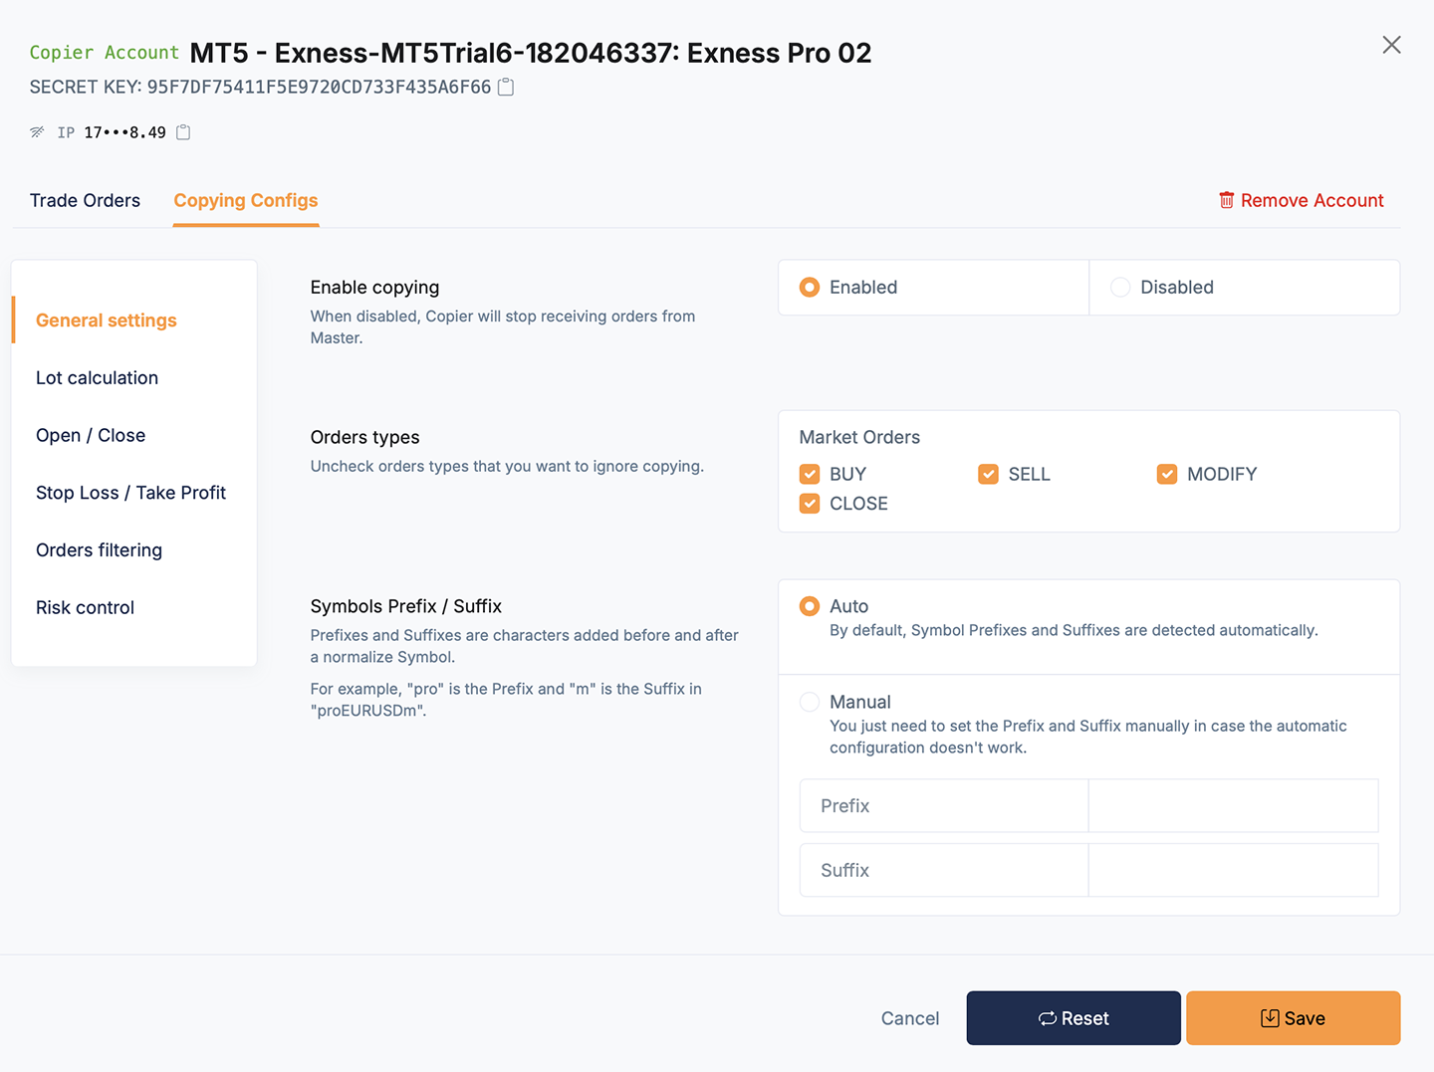The width and height of the screenshot is (1434, 1072).
Task: Click into the Suffix input field
Action: 1233,870
